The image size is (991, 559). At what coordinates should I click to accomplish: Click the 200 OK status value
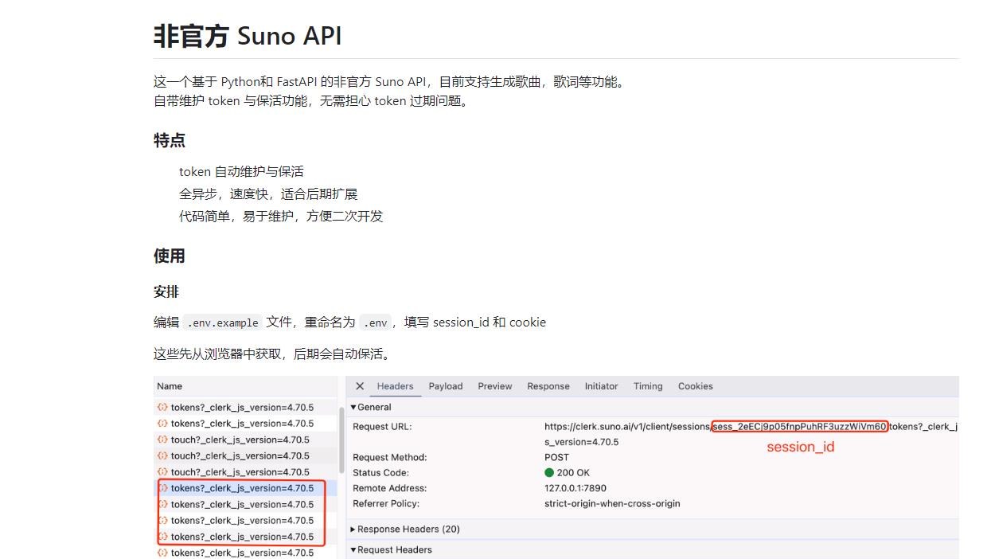573,473
